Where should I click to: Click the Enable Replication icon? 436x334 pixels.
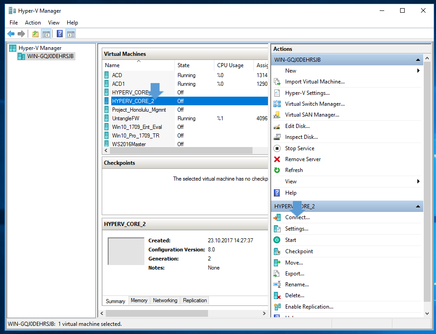tap(277, 307)
